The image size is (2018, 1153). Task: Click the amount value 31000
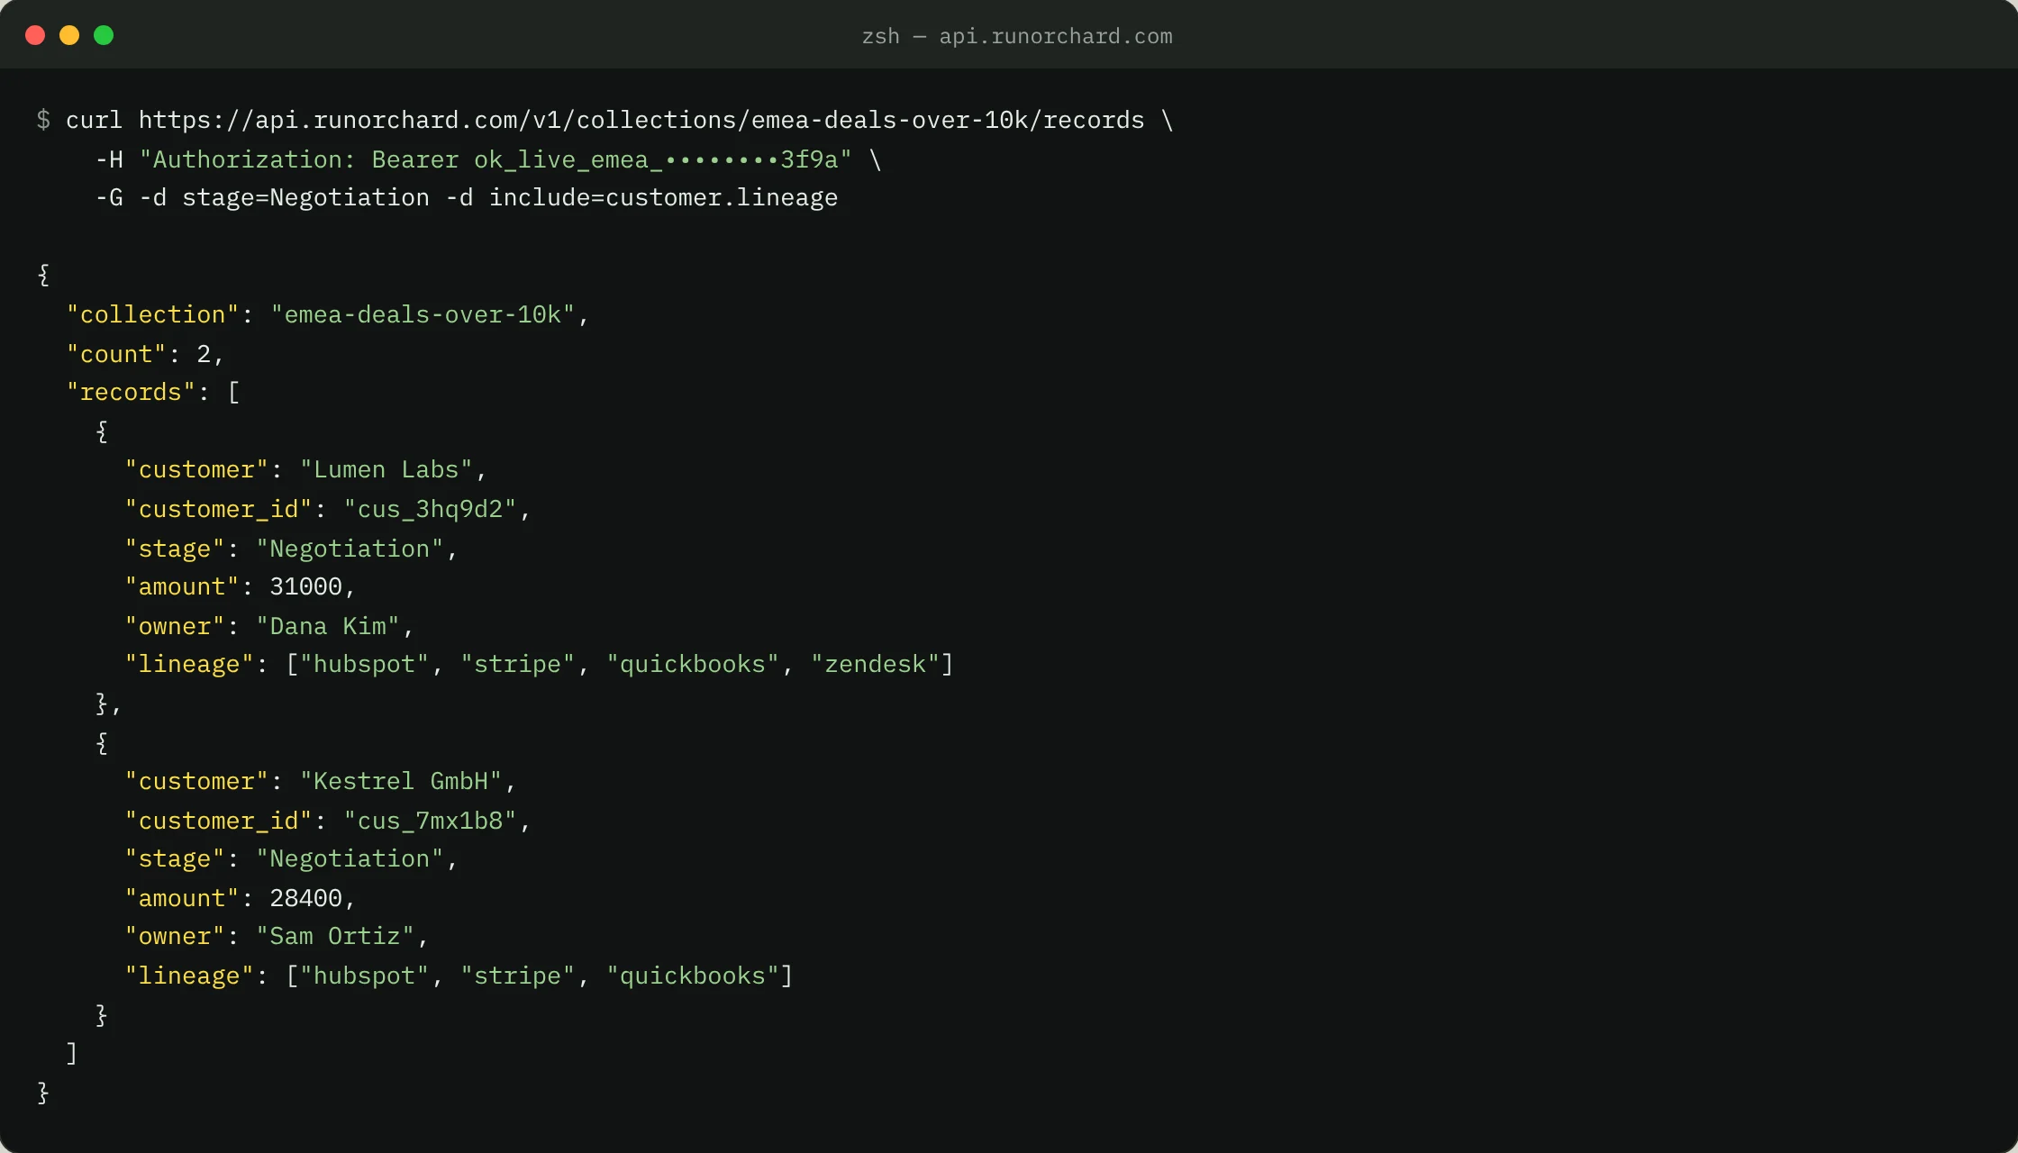306,586
